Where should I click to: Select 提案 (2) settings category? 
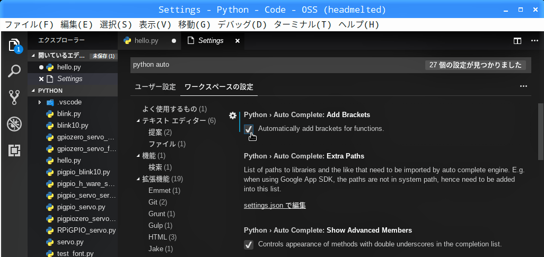(160, 132)
